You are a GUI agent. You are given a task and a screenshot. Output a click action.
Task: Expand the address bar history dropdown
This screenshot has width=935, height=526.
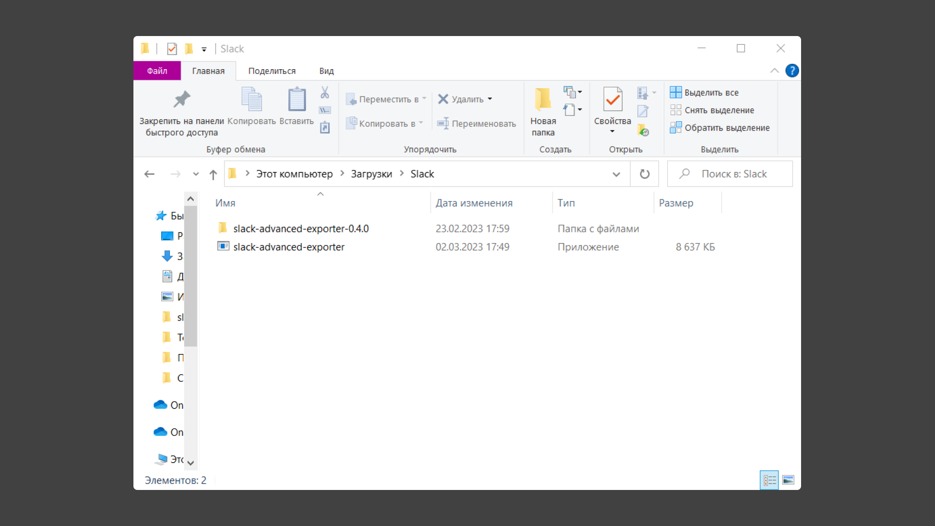(x=616, y=174)
